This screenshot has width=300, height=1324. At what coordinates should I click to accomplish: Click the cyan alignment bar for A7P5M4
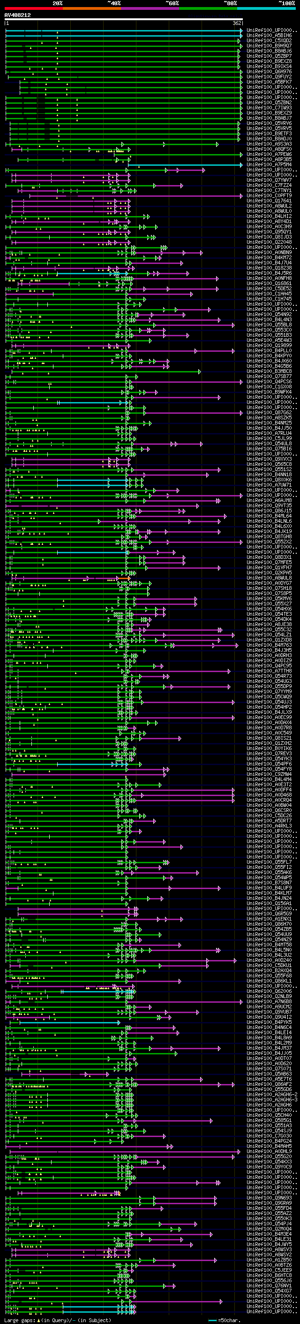click(185, 165)
